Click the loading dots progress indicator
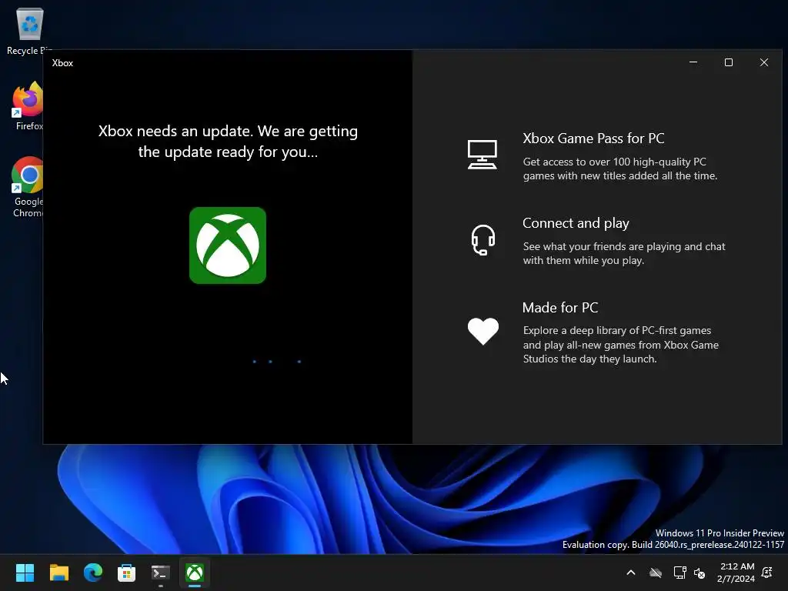The image size is (788, 591). coord(277,362)
